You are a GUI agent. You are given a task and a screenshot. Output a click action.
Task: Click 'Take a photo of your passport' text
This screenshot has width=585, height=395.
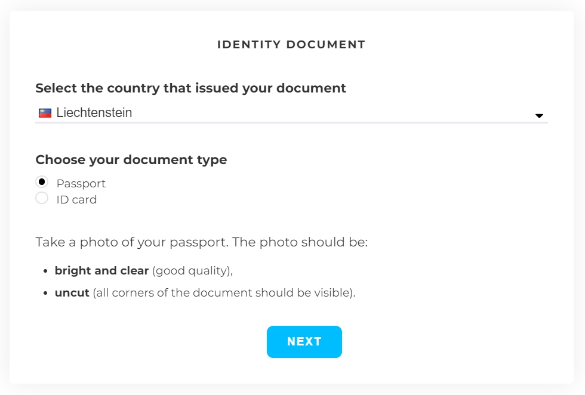point(133,243)
